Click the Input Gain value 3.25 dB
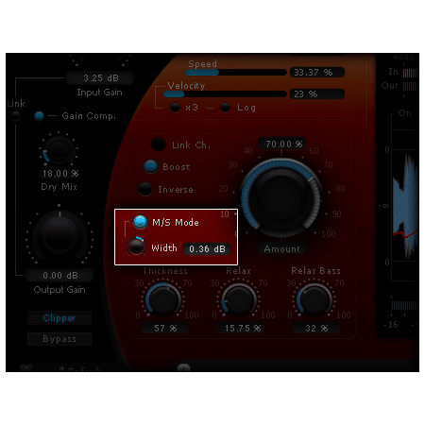This screenshot has height=425, width=425. 100,78
